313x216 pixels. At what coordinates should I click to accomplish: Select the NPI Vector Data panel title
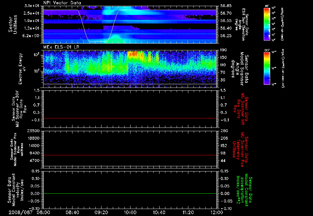(62, 3)
